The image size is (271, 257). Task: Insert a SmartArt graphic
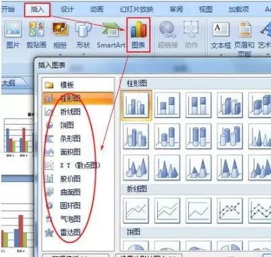(x=111, y=35)
